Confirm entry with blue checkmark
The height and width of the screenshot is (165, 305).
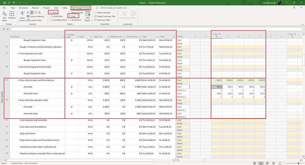tap(8, 29)
